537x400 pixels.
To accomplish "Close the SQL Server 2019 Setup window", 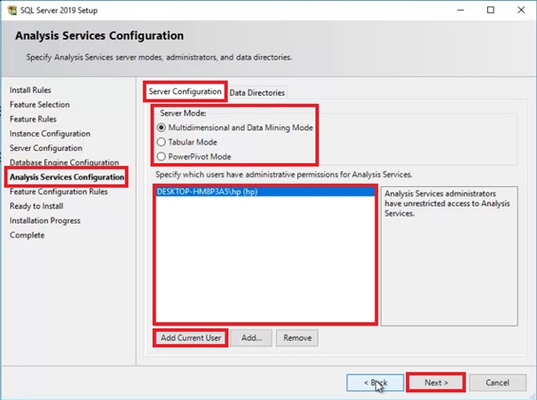I will (521, 11).
